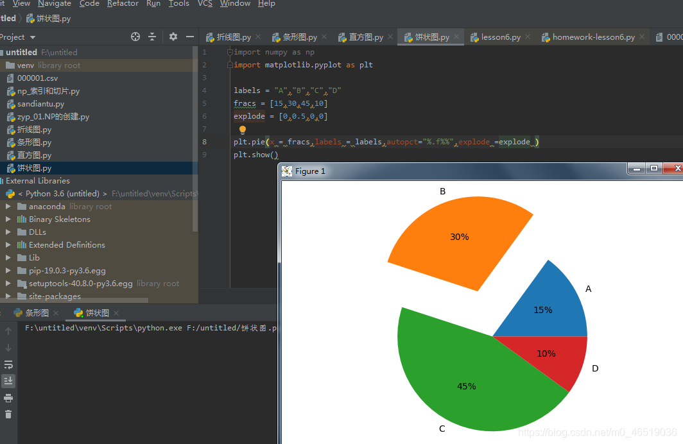Open the Window menu

(x=235, y=3)
